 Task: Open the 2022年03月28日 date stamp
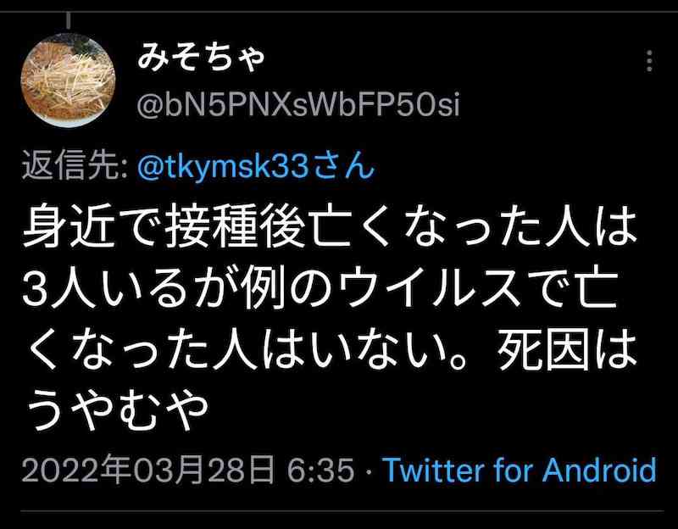click(x=147, y=470)
